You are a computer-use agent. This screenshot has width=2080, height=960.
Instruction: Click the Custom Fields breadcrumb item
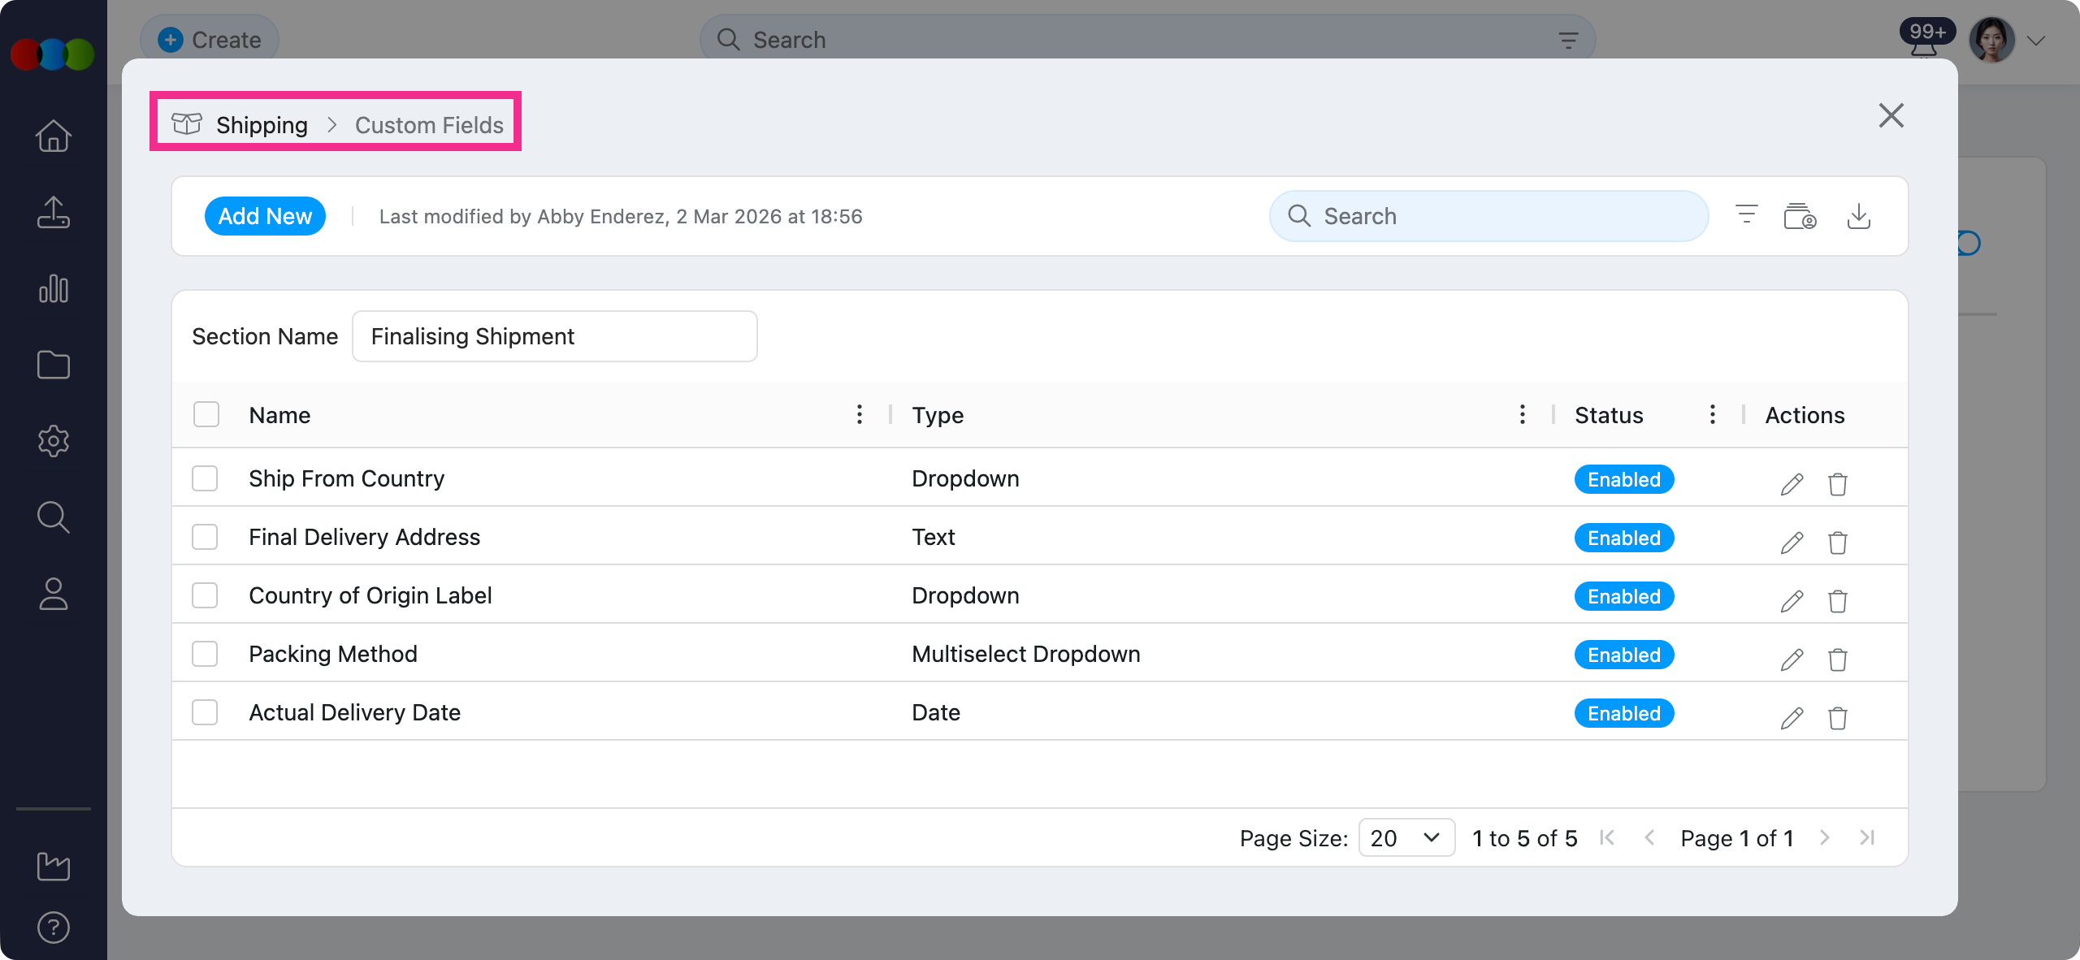click(x=429, y=125)
